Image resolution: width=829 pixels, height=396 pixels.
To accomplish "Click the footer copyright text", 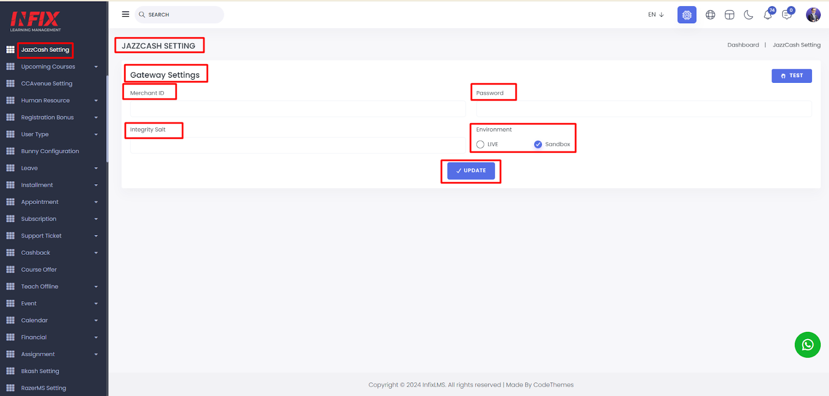I will coord(471,385).
